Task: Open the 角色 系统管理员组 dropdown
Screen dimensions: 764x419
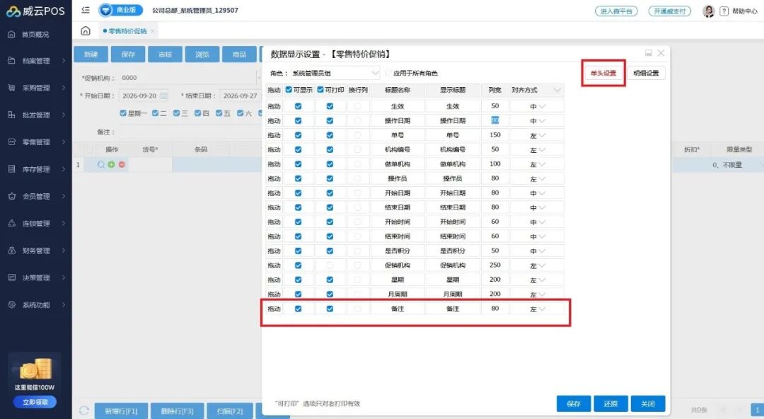Action: (335, 73)
